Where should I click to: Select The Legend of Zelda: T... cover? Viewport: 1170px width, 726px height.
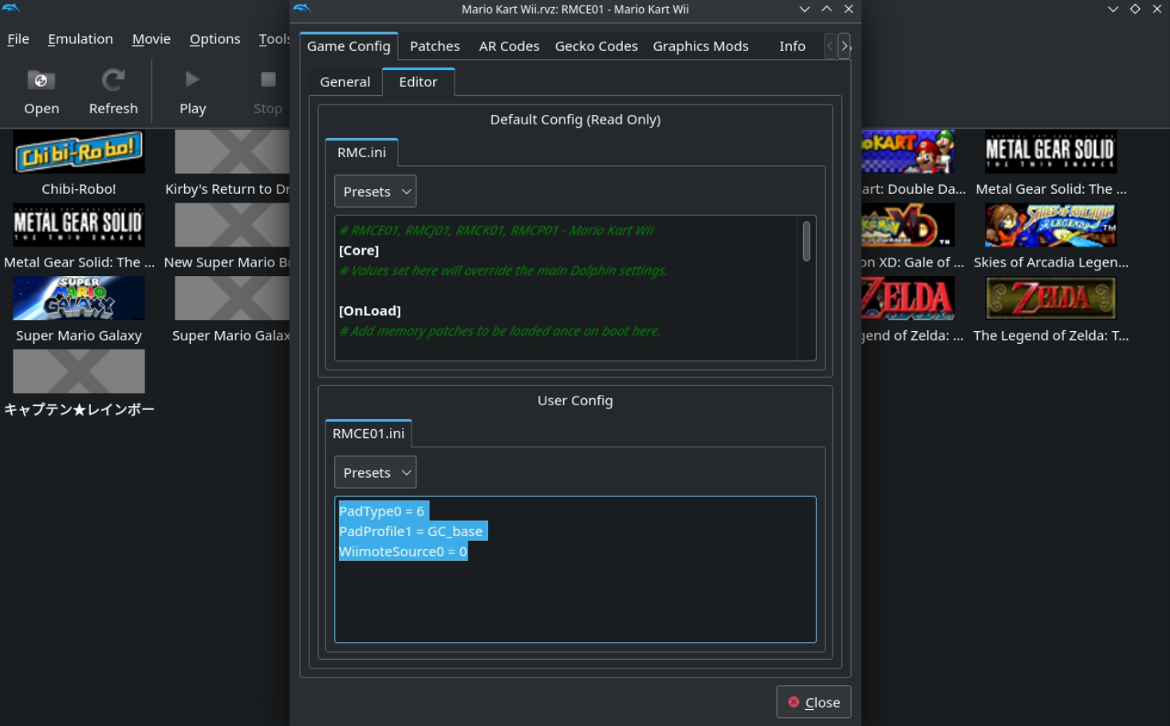point(1050,298)
